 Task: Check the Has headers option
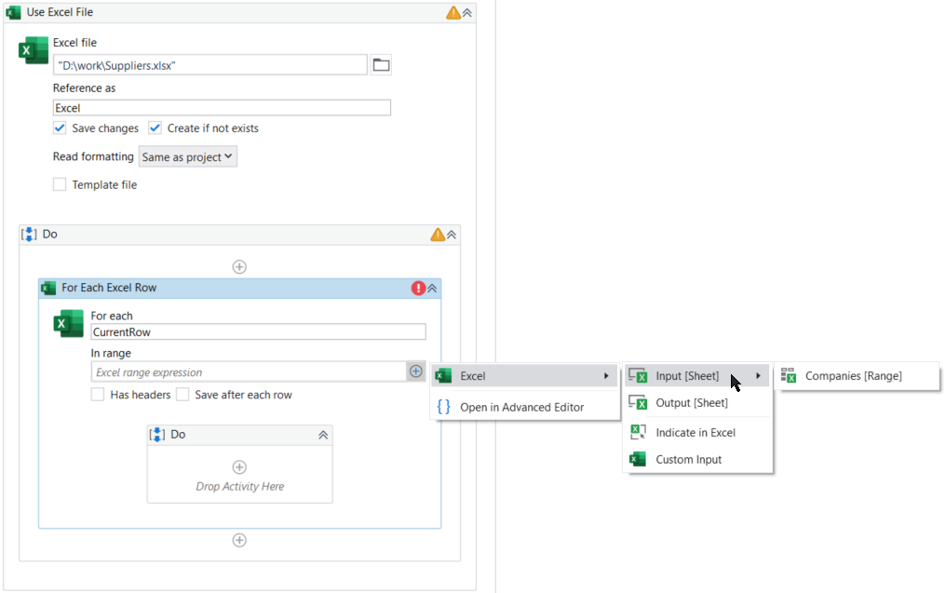(98, 394)
